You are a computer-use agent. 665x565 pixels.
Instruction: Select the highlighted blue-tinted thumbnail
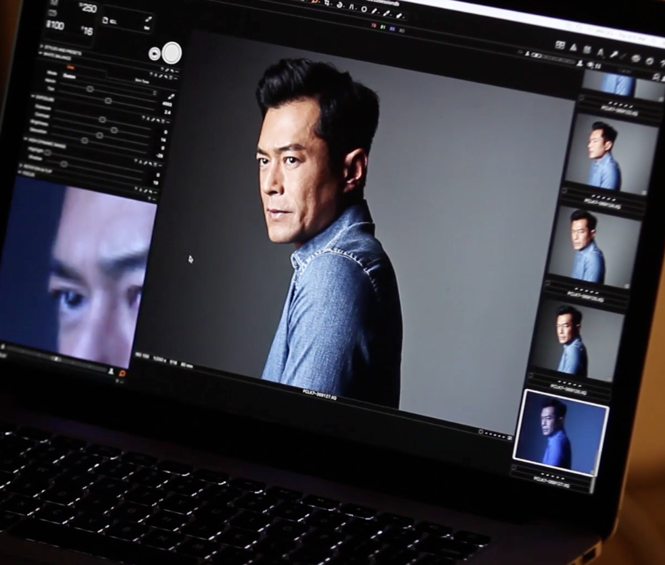[560, 431]
